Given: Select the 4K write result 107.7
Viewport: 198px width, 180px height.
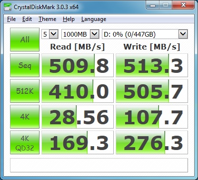Looking at the screenshot, I should click(x=152, y=117).
